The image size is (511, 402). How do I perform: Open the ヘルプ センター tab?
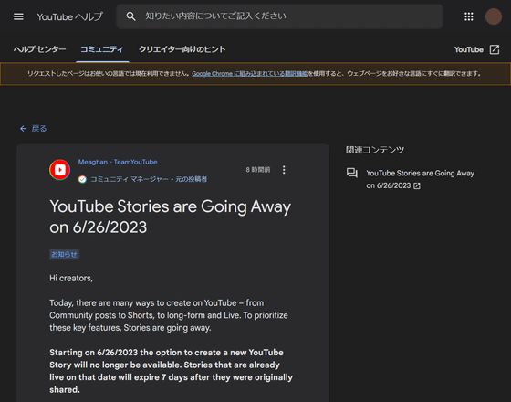40,49
